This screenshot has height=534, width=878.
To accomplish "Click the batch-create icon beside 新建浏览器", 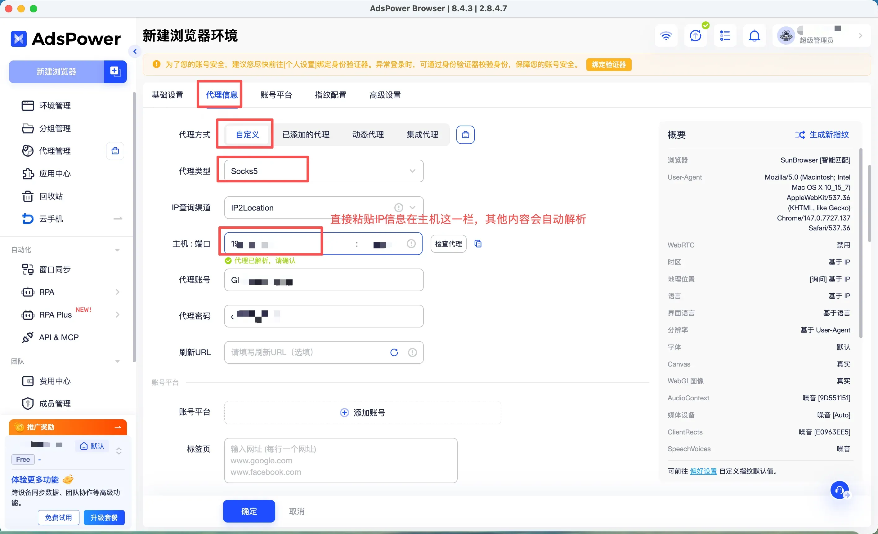I will (115, 71).
